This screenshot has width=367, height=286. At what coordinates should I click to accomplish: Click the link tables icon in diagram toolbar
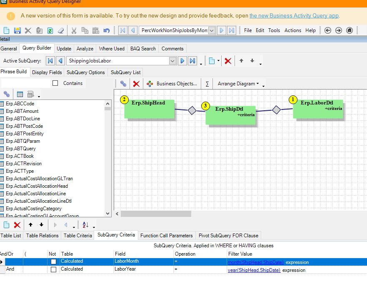point(123,84)
